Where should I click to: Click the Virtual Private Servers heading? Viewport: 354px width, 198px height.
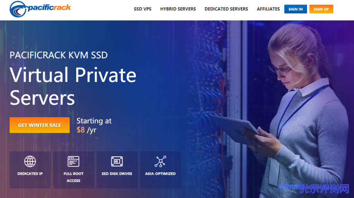pos(73,86)
